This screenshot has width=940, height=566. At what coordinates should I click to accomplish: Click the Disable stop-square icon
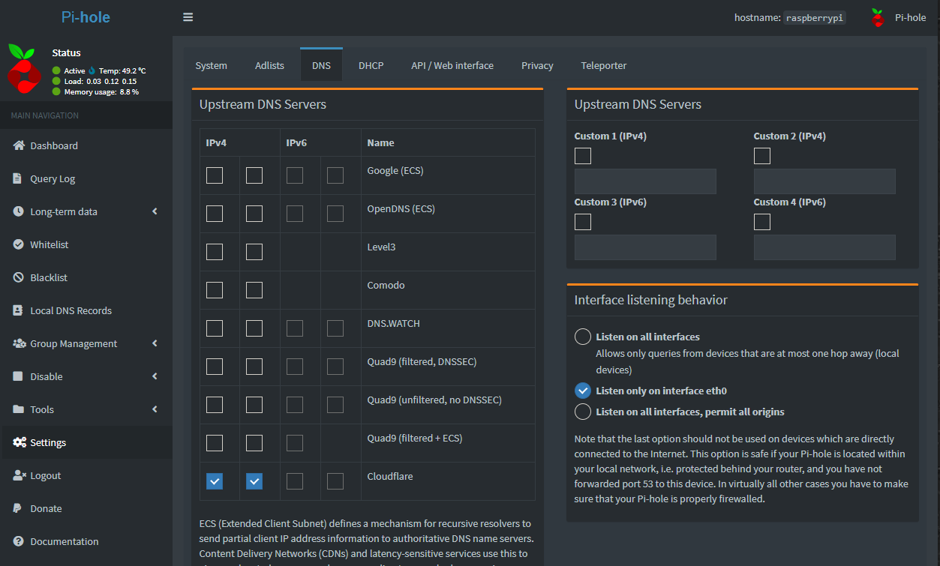(18, 376)
